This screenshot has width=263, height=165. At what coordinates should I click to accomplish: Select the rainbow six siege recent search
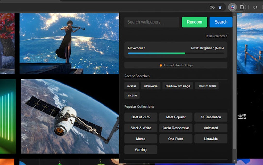(178, 86)
